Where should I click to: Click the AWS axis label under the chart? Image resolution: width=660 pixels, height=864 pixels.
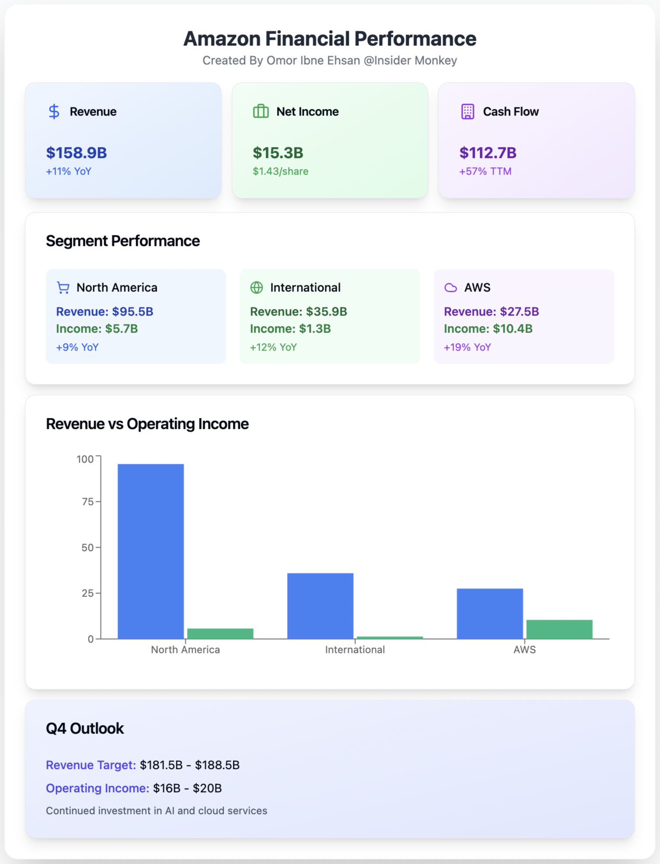point(524,650)
